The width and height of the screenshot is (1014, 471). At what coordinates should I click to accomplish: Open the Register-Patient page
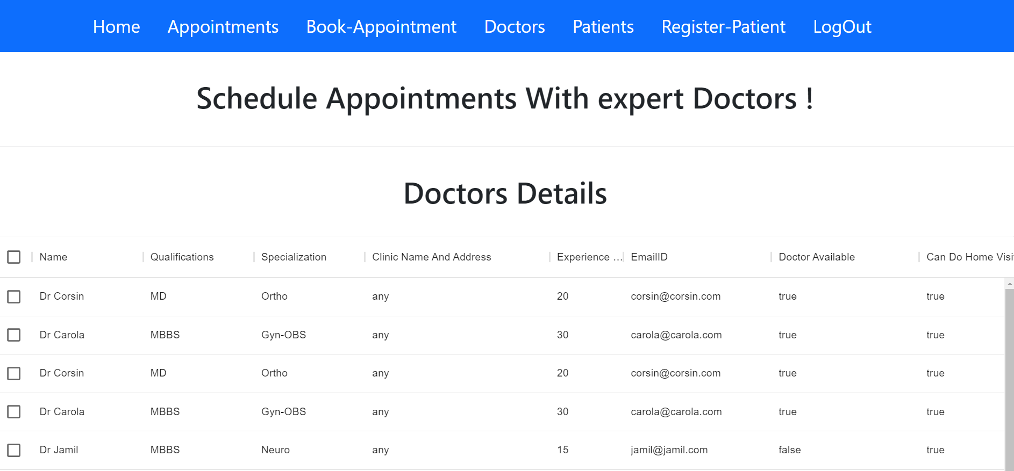coord(723,26)
